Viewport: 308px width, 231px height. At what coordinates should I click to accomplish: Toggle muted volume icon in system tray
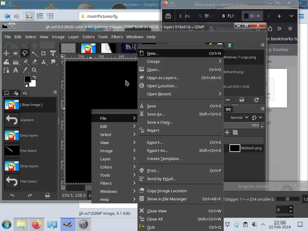(x=254, y=224)
